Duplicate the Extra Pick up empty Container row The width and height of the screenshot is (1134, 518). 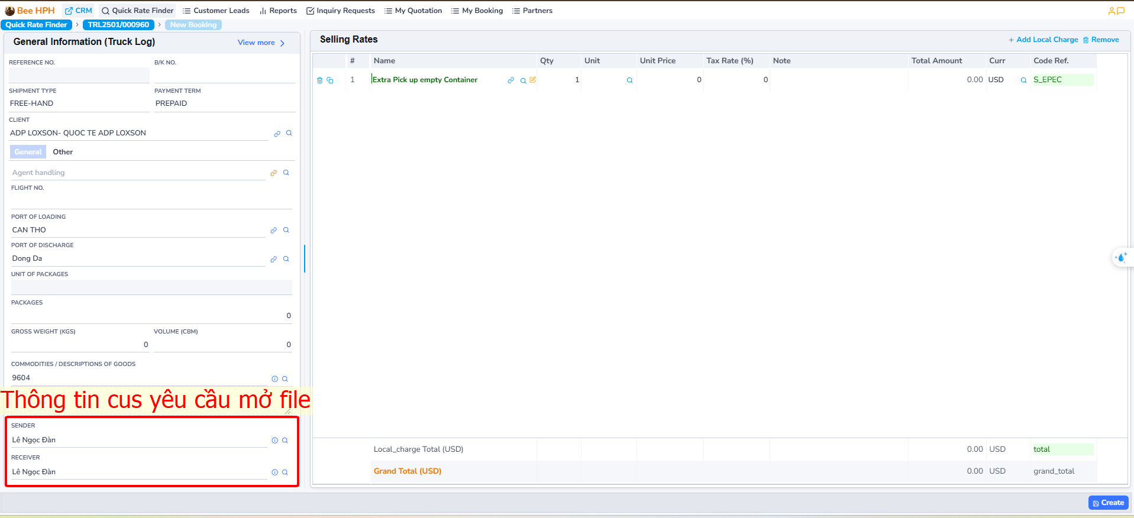pos(330,80)
